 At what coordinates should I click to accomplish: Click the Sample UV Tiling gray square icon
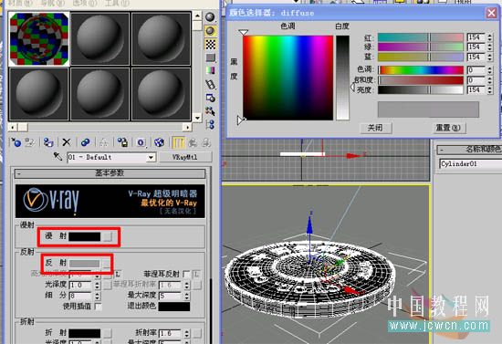pyautogui.click(x=210, y=57)
